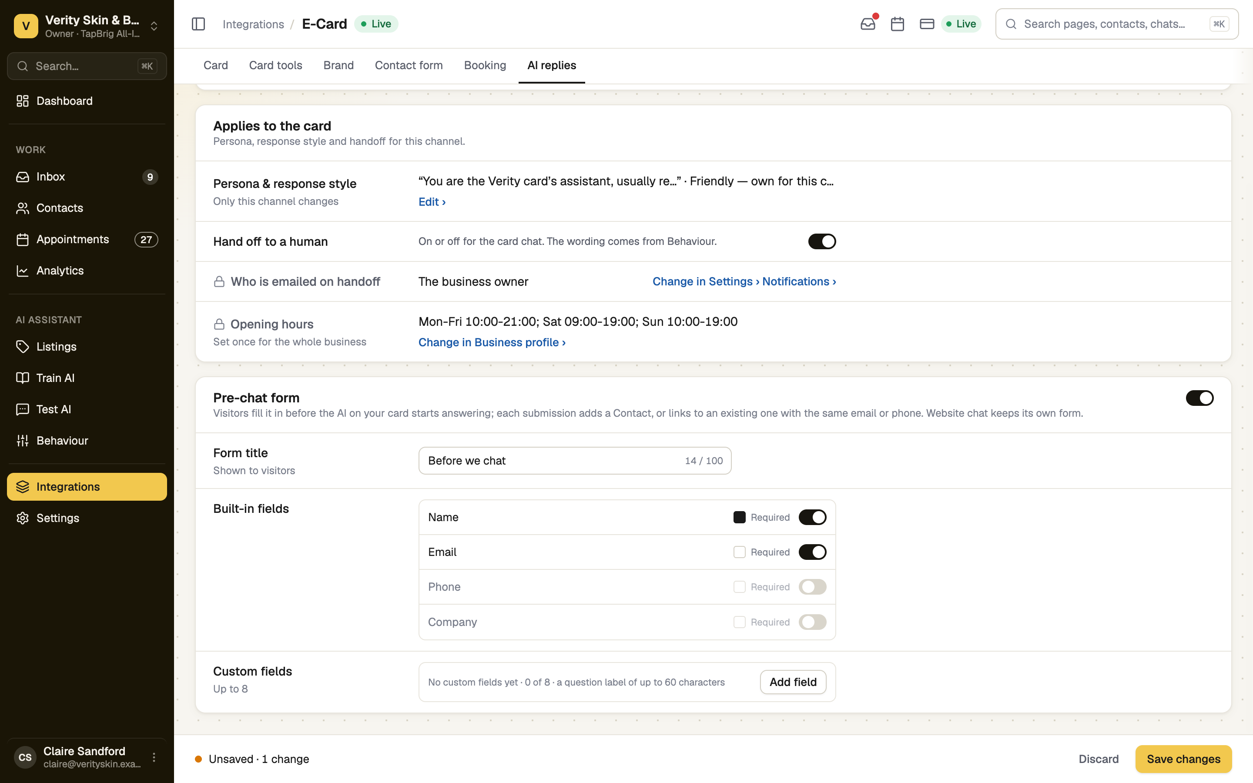The height and width of the screenshot is (783, 1253).
Task: Open Change in Settings Notifications link
Action: 744,282
